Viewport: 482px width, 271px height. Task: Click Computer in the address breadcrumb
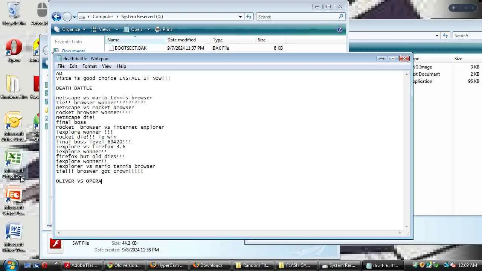103,17
